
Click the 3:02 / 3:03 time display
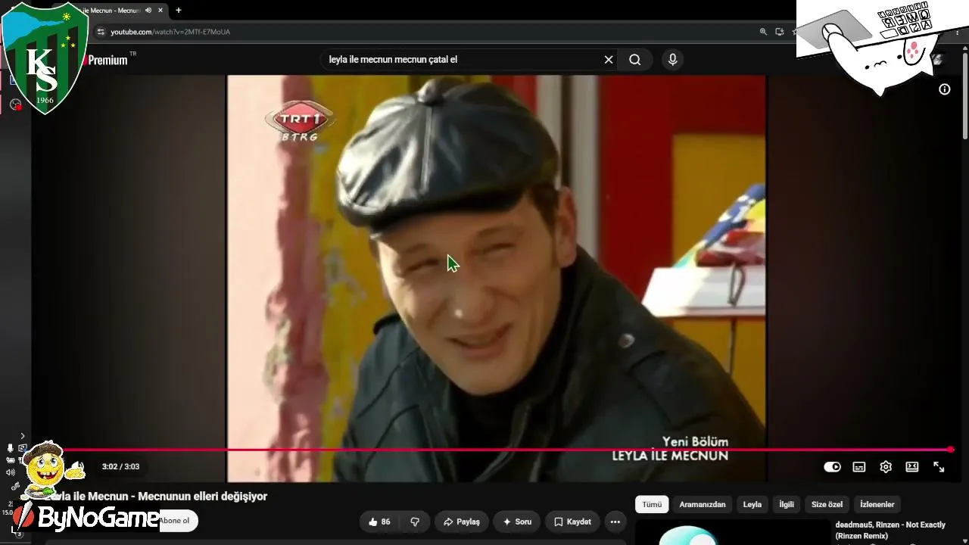pyautogui.click(x=120, y=467)
